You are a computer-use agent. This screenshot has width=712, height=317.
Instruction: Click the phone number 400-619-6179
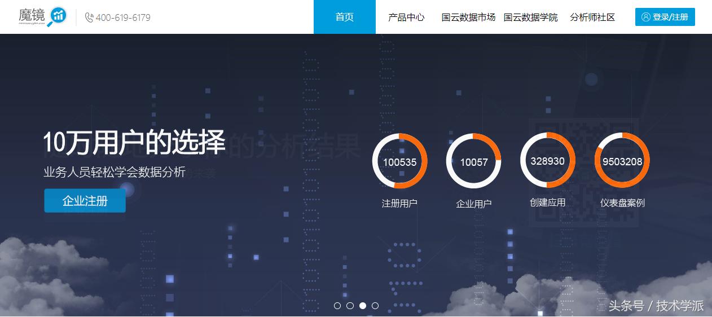pos(123,17)
